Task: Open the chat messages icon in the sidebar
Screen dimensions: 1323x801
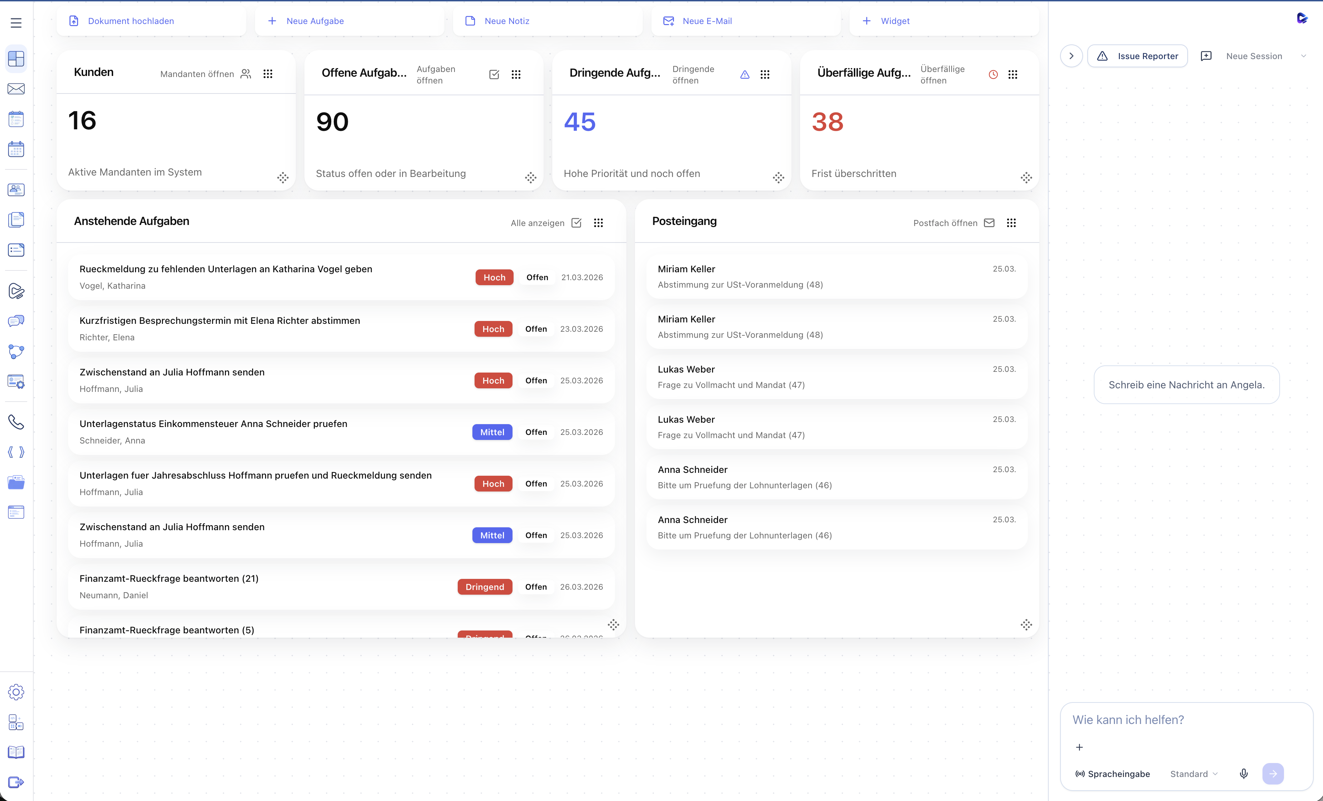Action: click(x=16, y=321)
